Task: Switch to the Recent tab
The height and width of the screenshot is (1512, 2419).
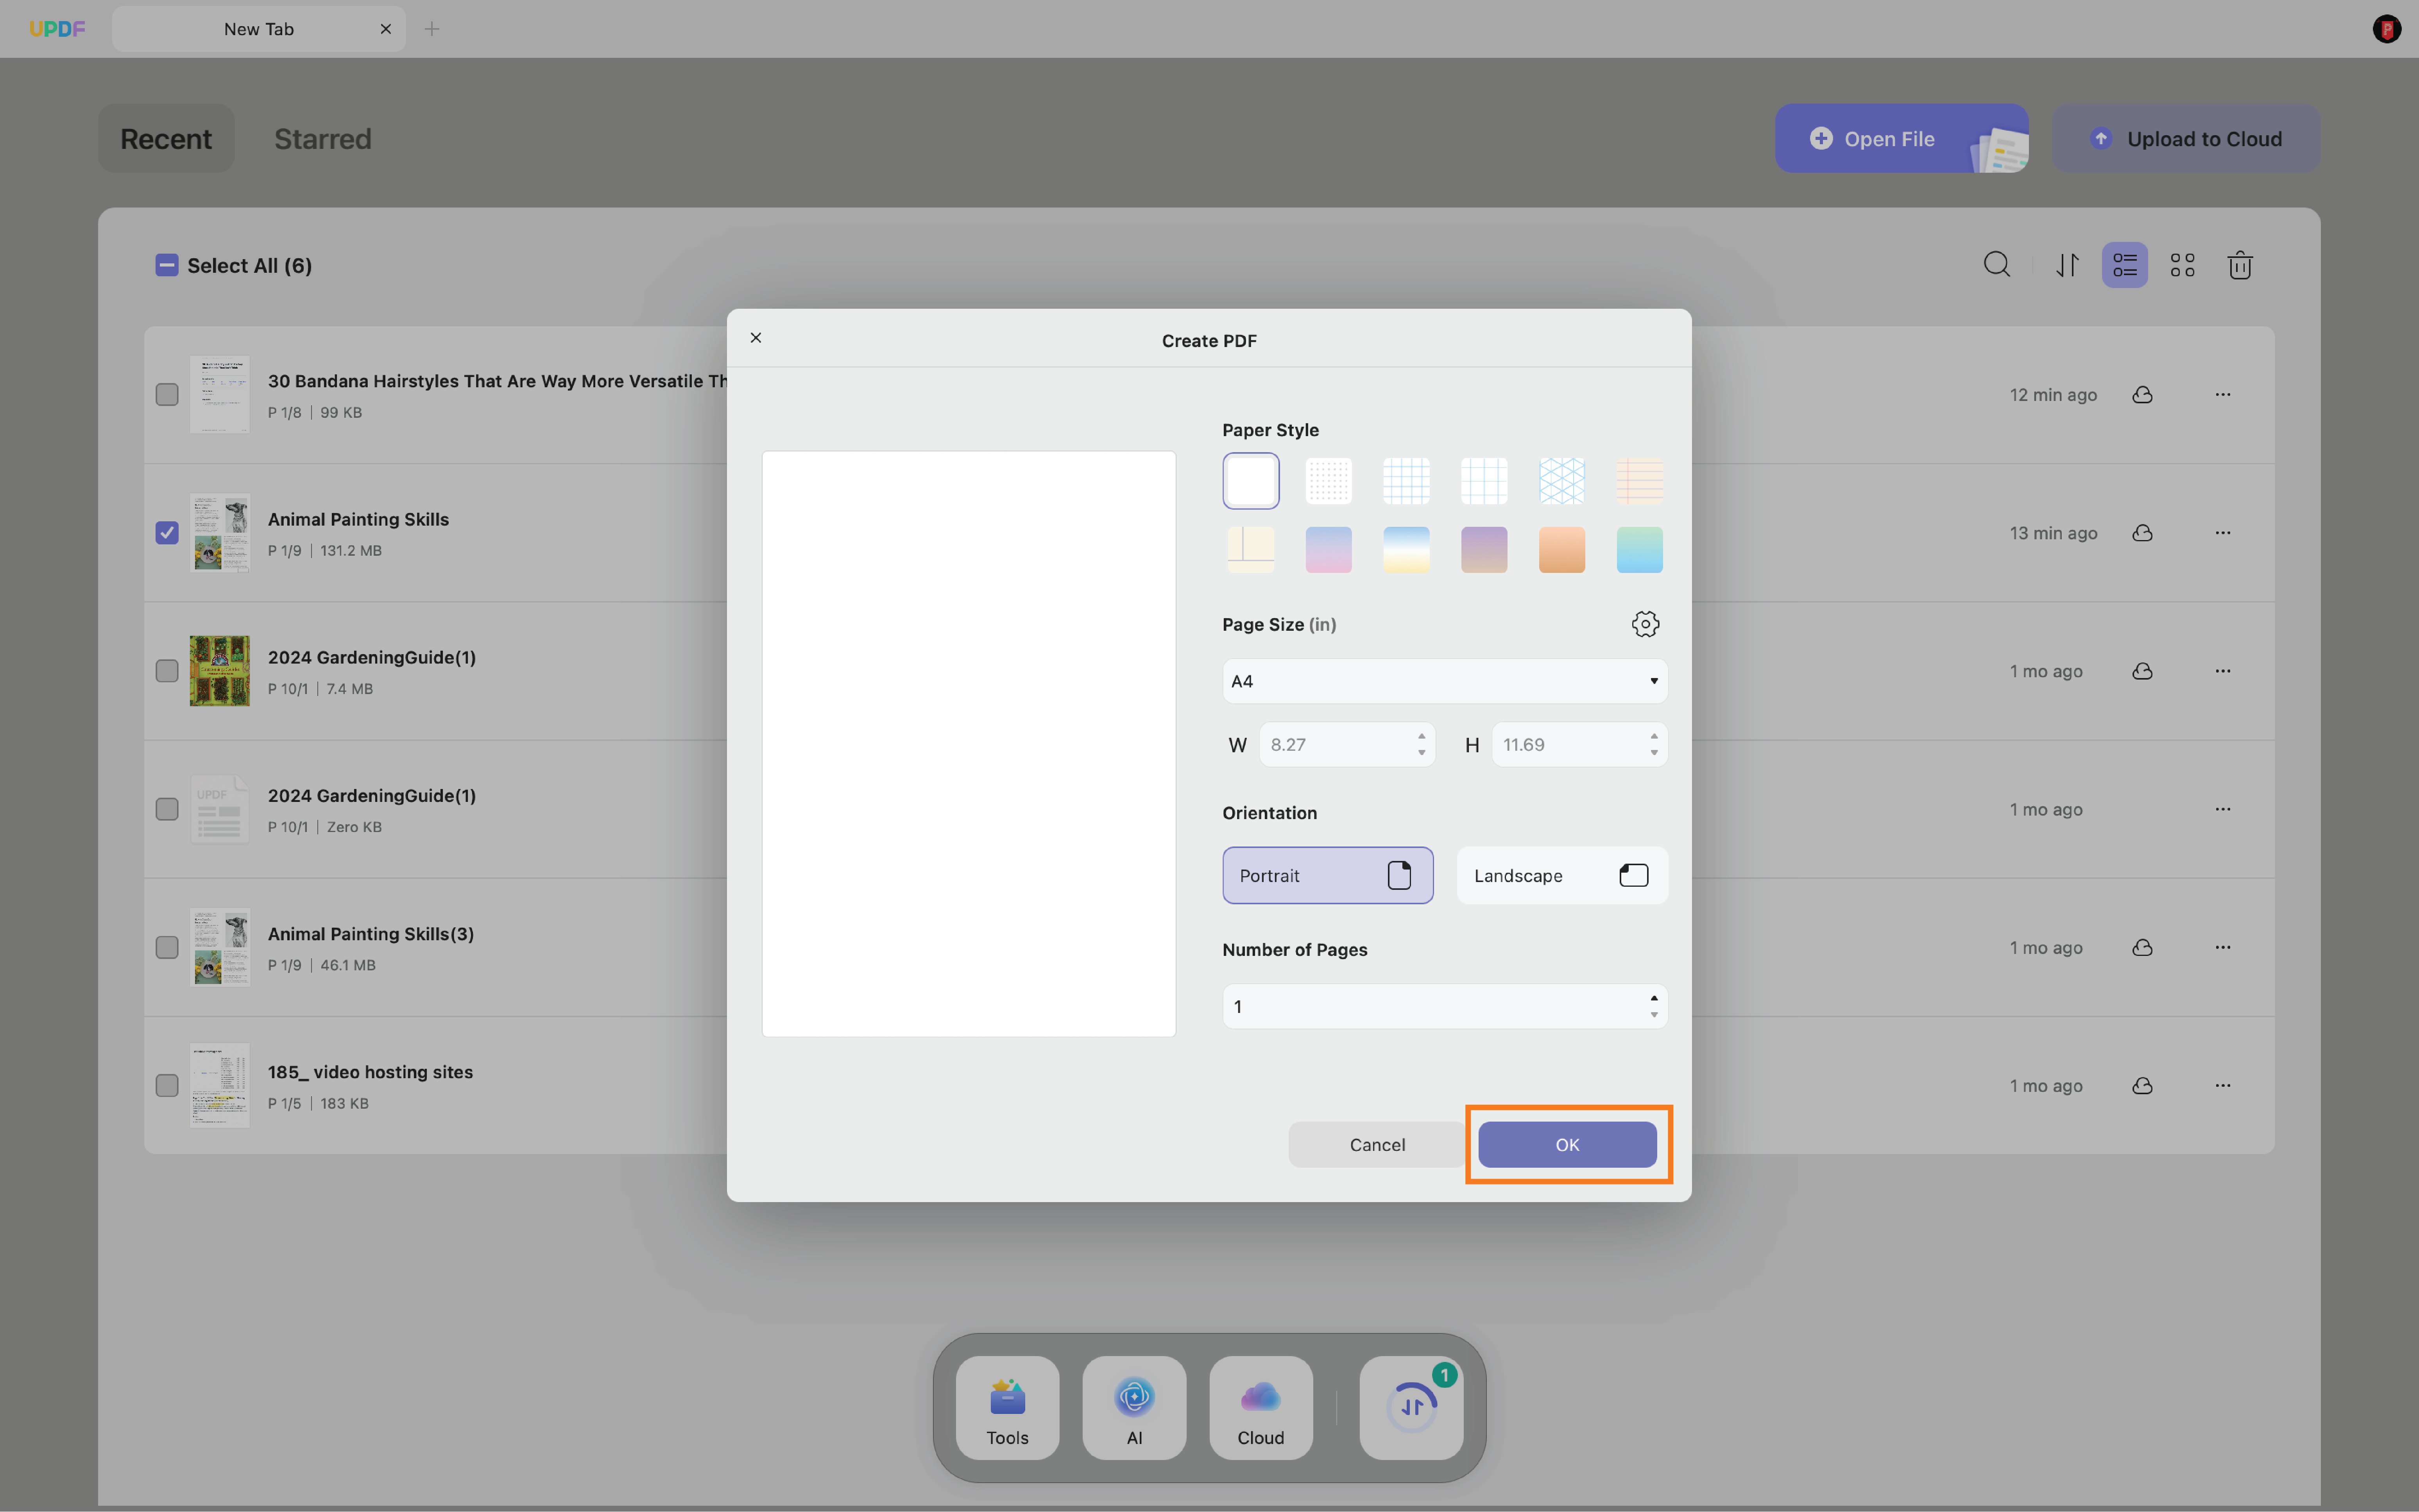Action: pos(166,138)
